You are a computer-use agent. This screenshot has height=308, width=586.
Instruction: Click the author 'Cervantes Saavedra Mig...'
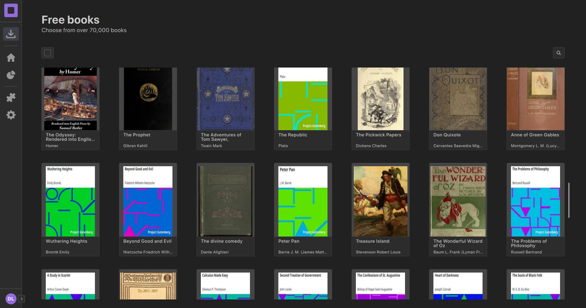(x=458, y=146)
